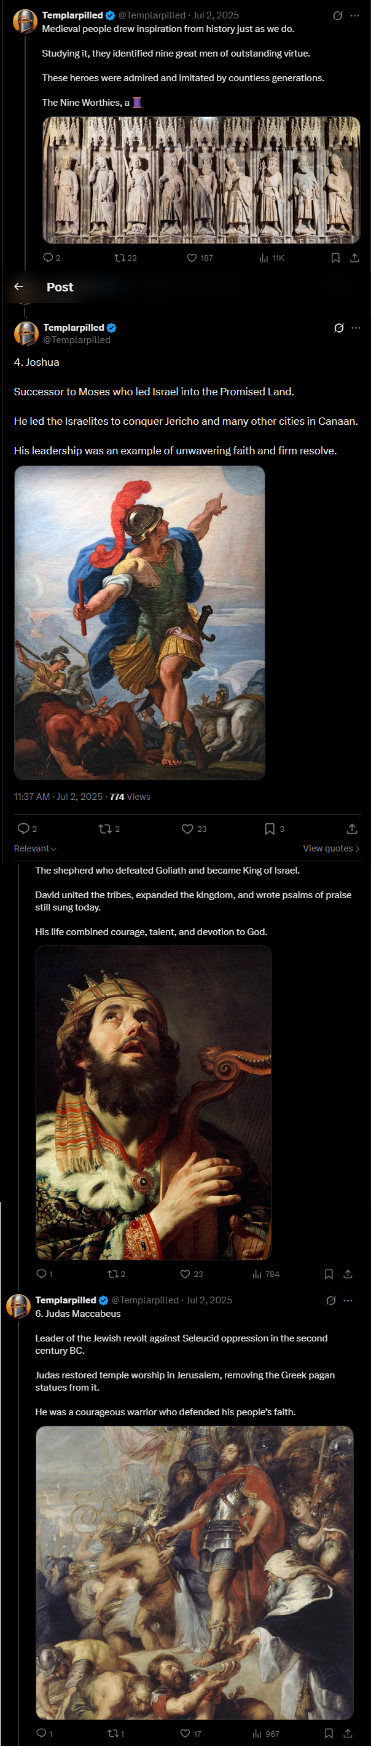This screenshot has height=1746, width=371.
Task: Open @Templarpilled handle on Judas Maccabeus post
Action: (145, 1300)
